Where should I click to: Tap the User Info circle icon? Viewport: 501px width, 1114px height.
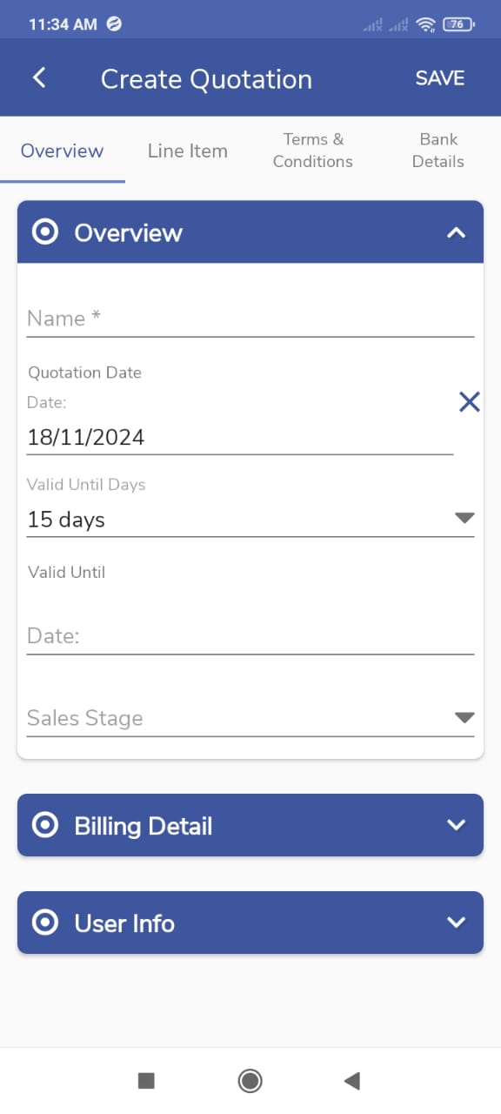(x=45, y=923)
